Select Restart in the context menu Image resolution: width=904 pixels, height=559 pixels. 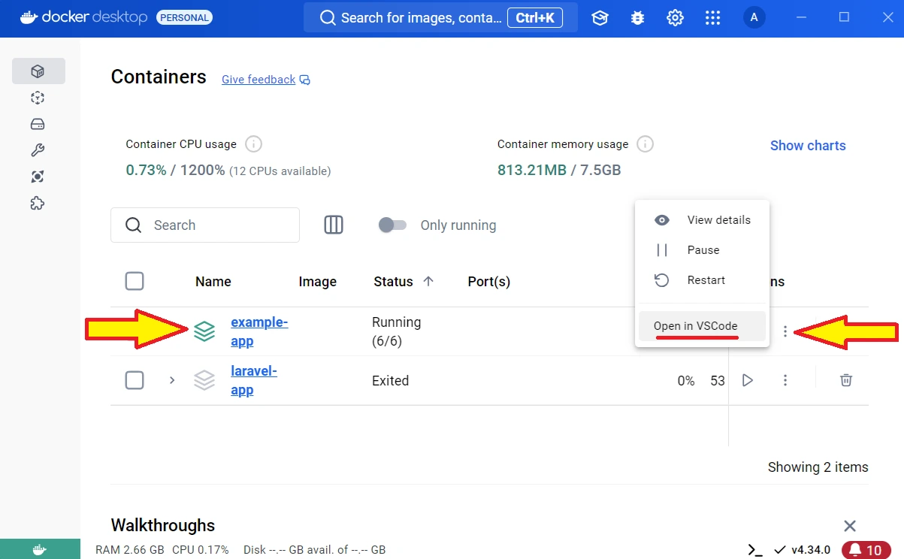(702, 280)
